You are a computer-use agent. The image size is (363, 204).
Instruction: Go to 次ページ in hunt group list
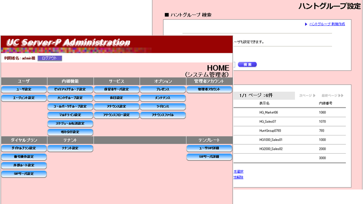307,95
